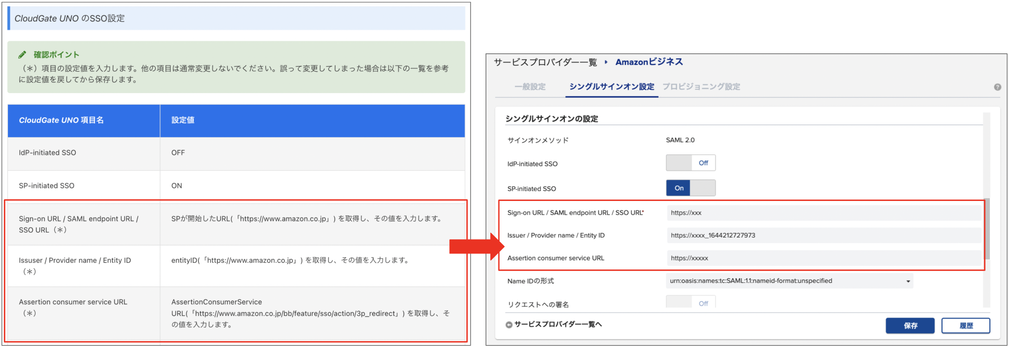Viewport: 1009px width, 347px height.
Task: Open the Name IDの形式 dropdown
Action: pos(789,281)
